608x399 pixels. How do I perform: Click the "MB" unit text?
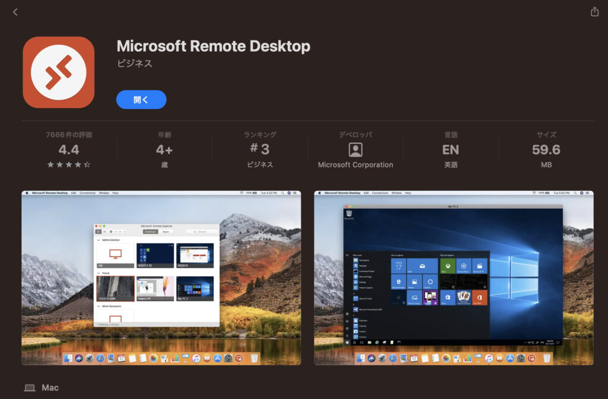pos(546,165)
